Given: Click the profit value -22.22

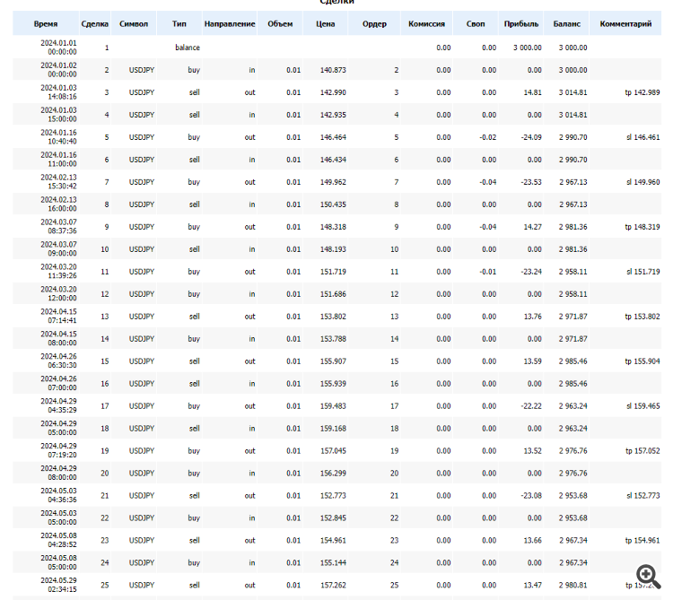Looking at the screenshot, I should (531, 406).
